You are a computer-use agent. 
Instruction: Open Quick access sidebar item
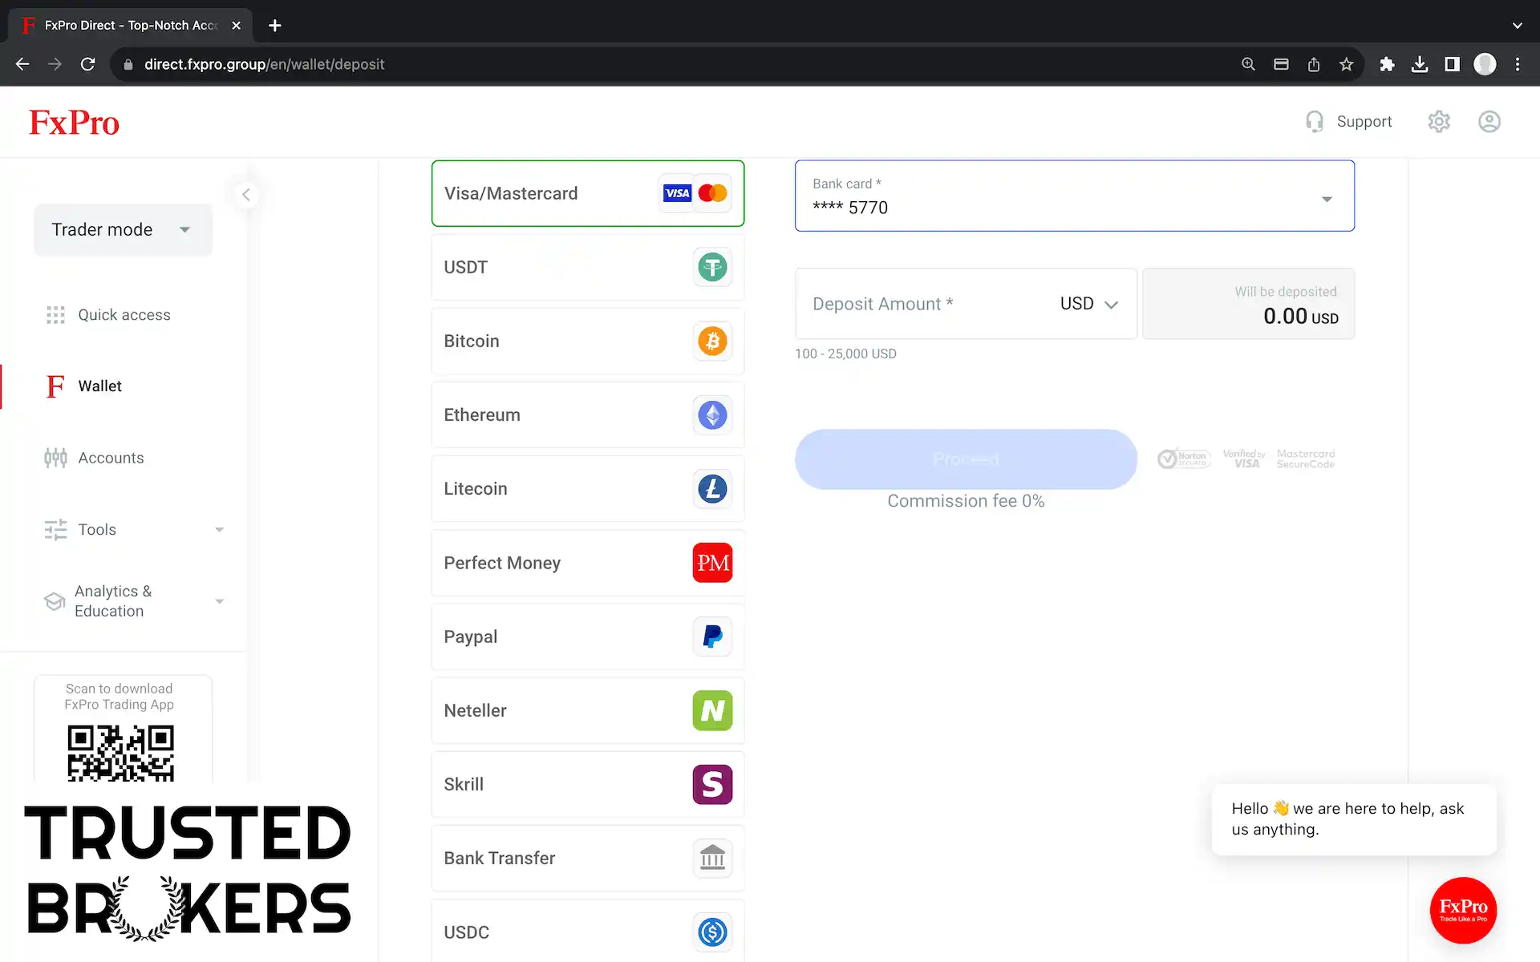point(124,315)
